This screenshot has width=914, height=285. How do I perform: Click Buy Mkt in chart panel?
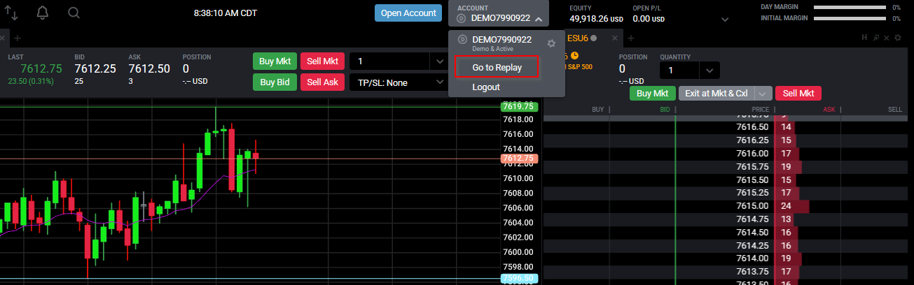pos(275,61)
